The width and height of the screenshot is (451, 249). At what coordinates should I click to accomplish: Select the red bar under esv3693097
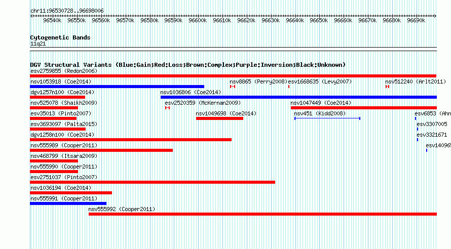[58, 129]
